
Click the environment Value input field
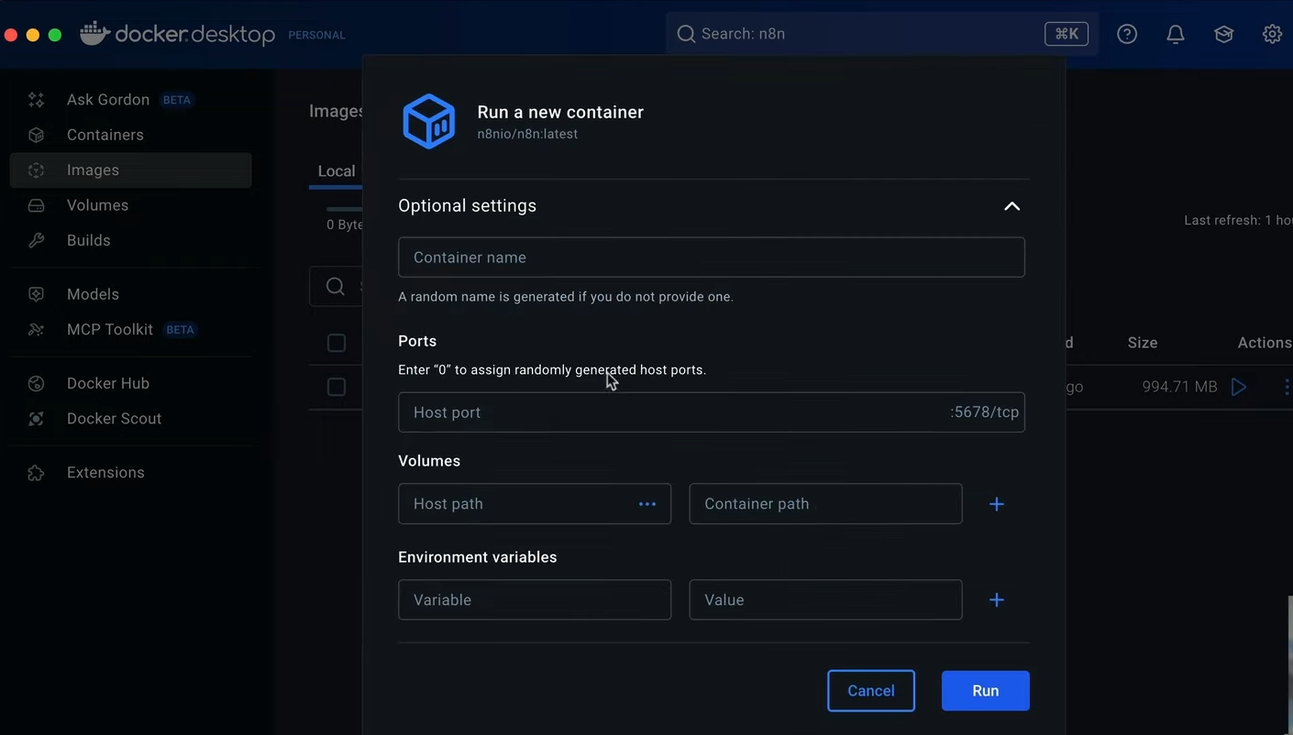(x=825, y=600)
